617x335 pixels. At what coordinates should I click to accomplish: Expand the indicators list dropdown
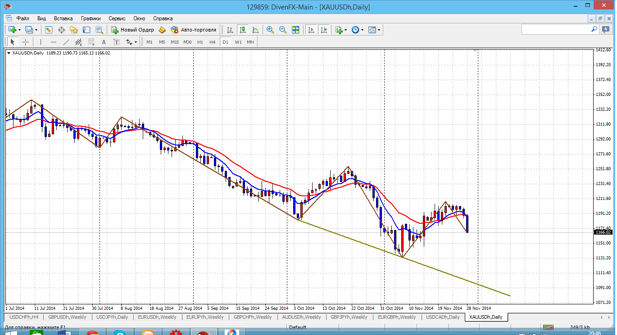[x=345, y=30]
